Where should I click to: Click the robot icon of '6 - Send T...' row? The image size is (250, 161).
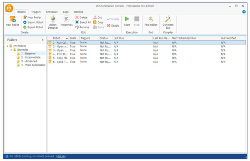50,62
